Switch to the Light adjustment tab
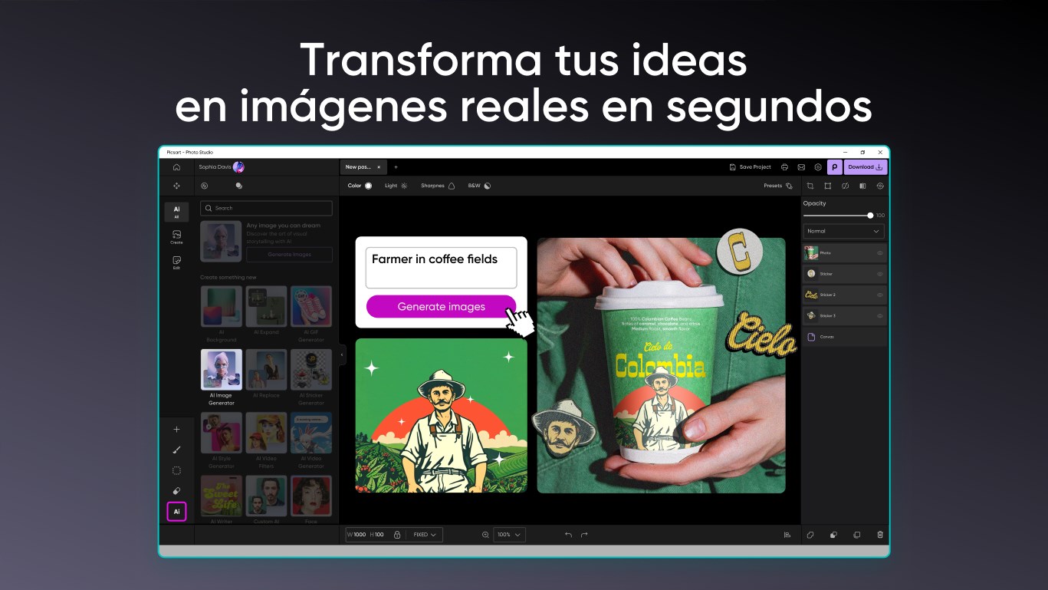 point(396,186)
